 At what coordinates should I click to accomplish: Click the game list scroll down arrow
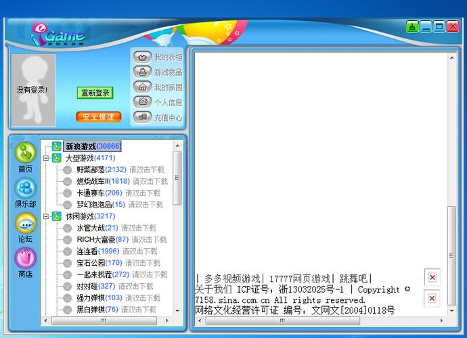pyautogui.click(x=177, y=310)
